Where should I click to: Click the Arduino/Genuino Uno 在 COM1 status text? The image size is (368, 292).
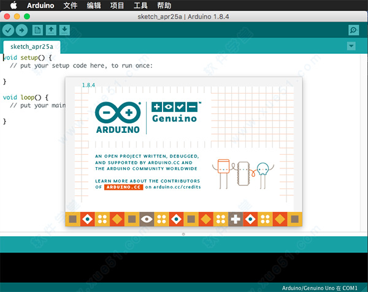(320, 288)
